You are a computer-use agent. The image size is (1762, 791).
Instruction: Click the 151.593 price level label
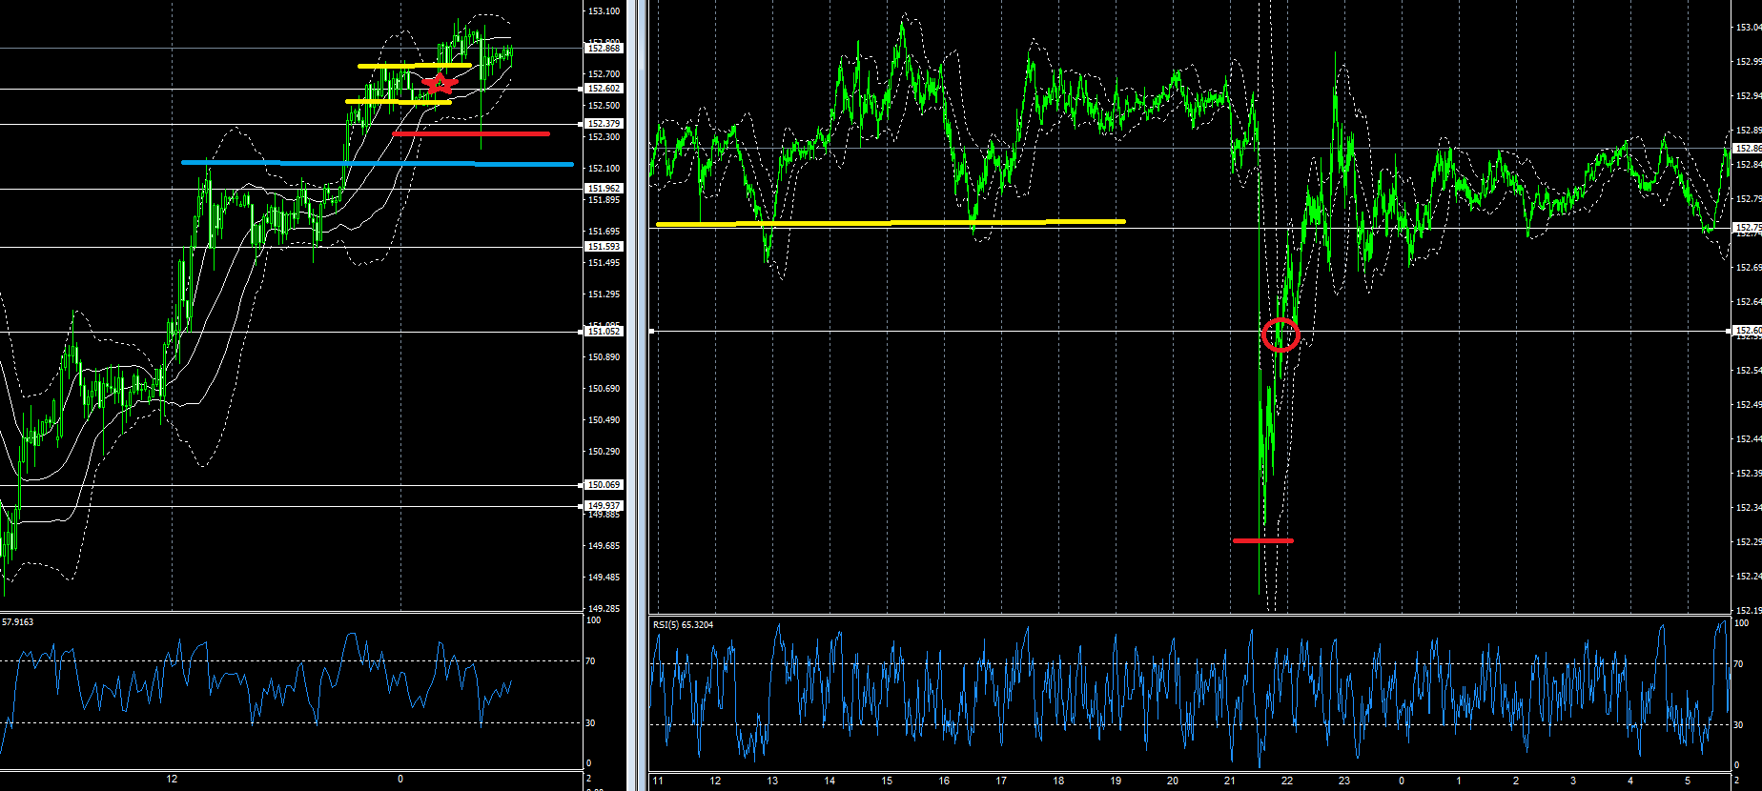pos(604,247)
